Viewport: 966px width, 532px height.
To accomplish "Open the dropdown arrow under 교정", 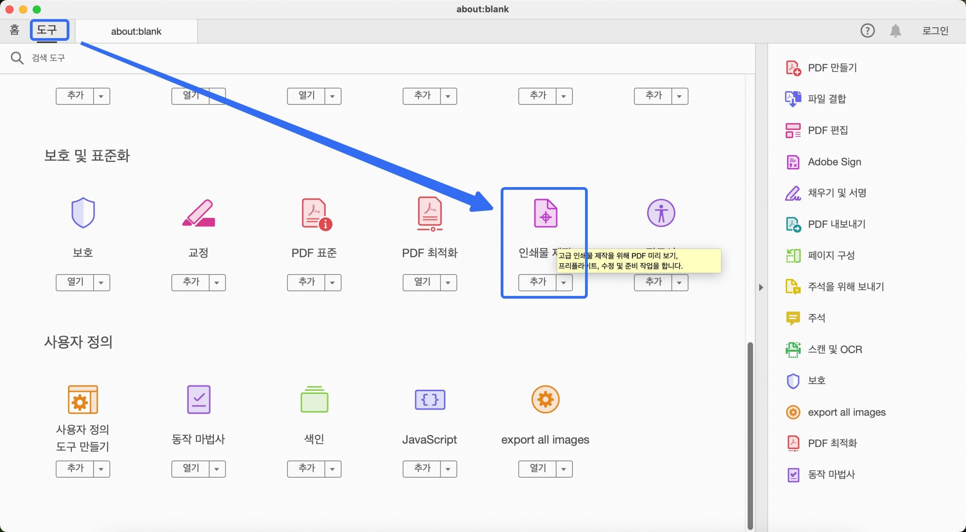I will point(217,283).
